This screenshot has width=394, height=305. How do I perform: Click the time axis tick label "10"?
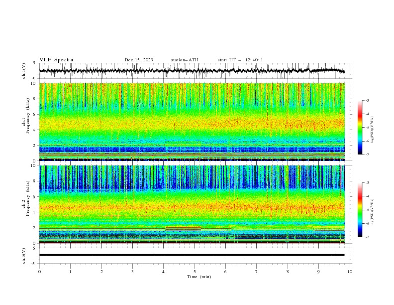pos(350,272)
